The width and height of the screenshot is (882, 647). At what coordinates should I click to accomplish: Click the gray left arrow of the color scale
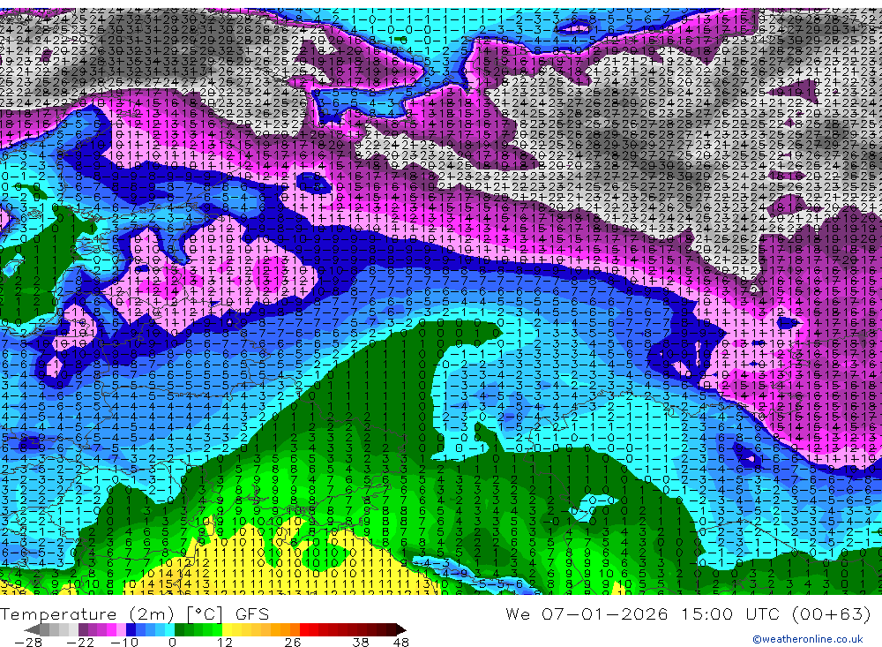pyautogui.click(x=33, y=630)
